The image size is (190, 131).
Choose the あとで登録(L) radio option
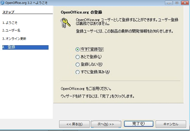point(88,57)
